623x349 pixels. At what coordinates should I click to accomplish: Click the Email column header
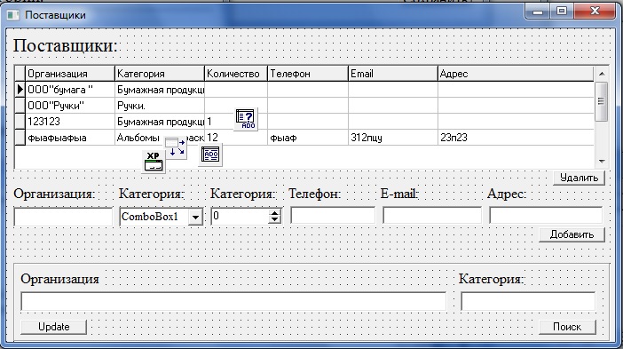(393, 74)
